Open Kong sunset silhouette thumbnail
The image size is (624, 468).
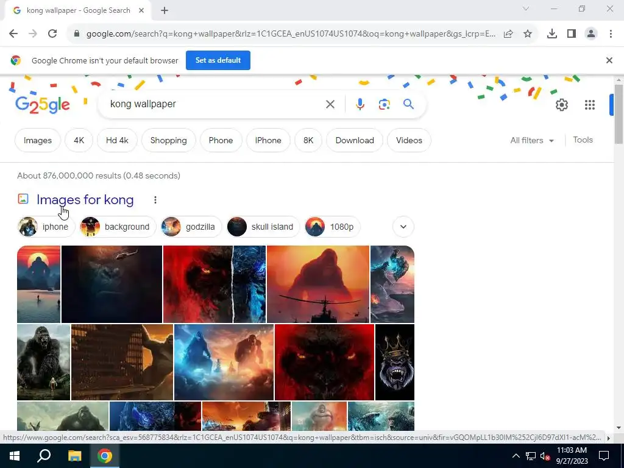point(38,284)
